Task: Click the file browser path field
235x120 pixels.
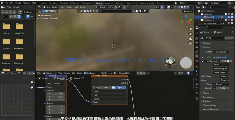Action: tap(28, 12)
